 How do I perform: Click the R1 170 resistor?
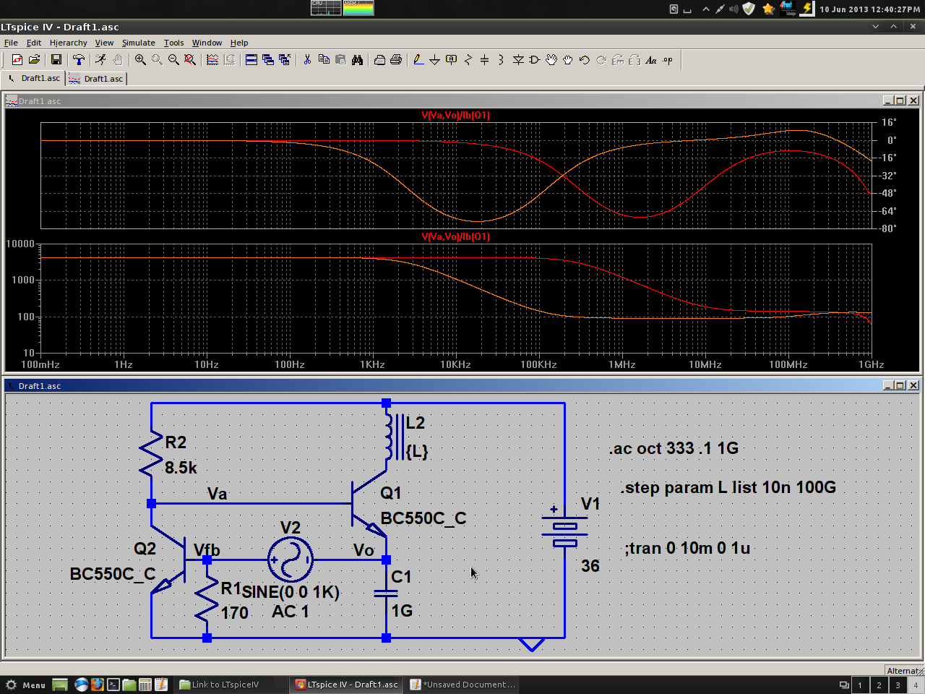(x=207, y=599)
